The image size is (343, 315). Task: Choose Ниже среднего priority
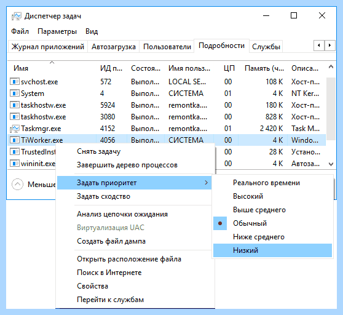coord(272,237)
